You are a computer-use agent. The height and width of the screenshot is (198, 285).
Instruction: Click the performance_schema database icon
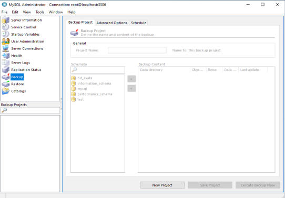tap(74, 94)
